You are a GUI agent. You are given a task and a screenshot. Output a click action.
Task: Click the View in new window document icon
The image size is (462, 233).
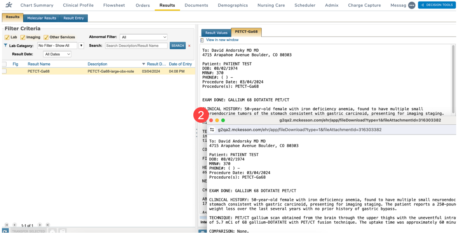tap(202, 40)
